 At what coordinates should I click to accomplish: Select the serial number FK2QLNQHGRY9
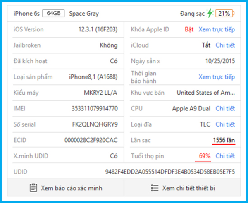click(x=95, y=124)
